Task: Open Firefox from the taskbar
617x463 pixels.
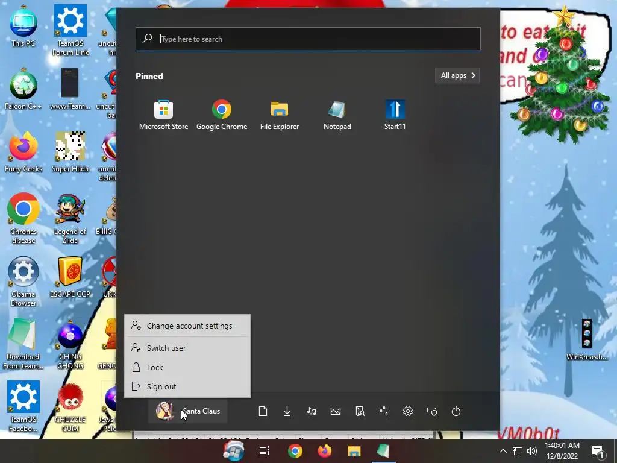Action: [x=325, y=451]
